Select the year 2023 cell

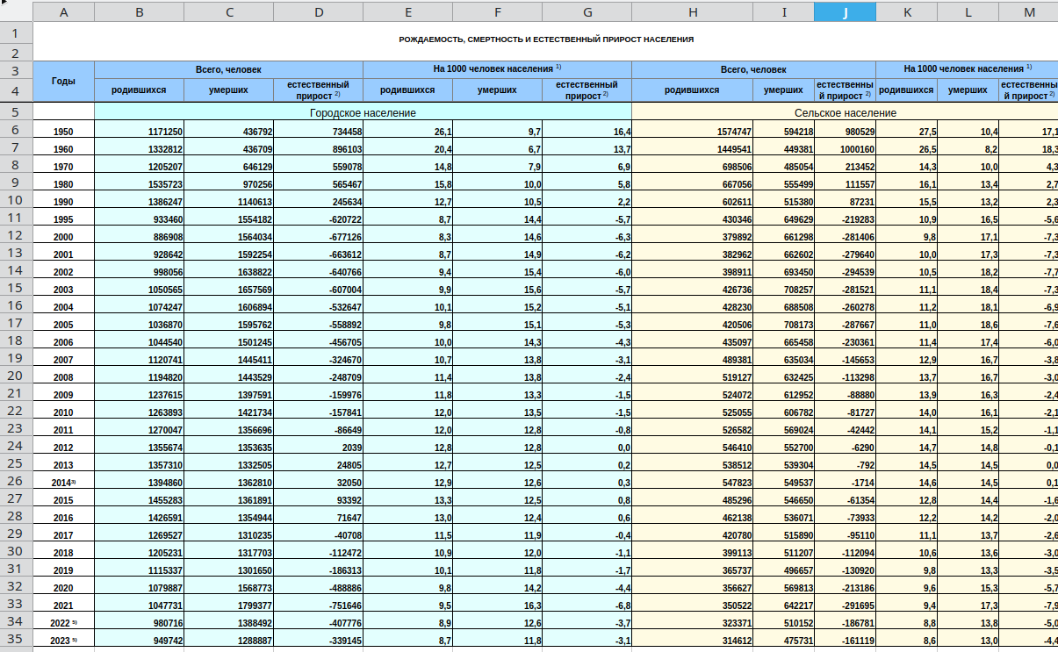coord(63,641)
